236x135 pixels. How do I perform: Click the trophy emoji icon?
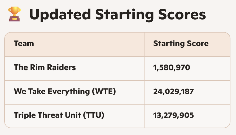[x=14, y=14]
